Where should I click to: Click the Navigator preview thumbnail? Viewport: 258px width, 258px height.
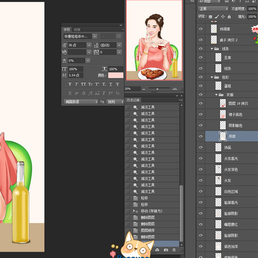[x=154, y=40]
